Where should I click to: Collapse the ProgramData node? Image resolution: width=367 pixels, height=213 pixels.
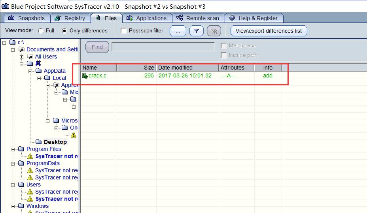click(x=13, y=164)
